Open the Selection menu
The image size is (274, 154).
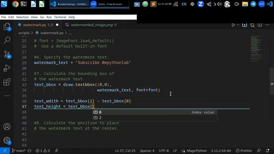[x=22, y=17]
